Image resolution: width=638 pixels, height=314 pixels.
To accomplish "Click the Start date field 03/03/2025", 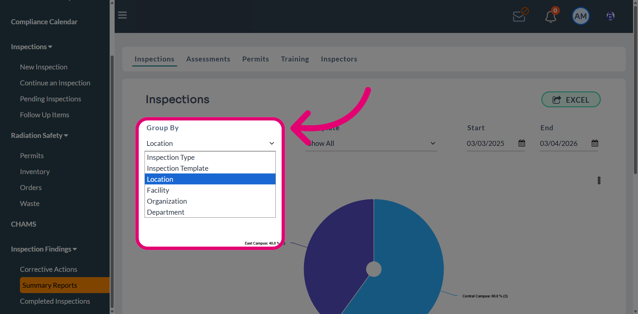I will [485, 144].
